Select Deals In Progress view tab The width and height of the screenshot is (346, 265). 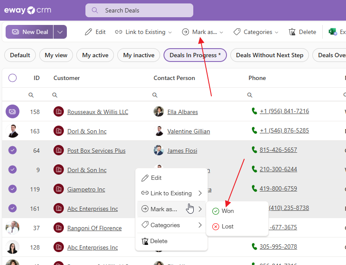point(195,55)
